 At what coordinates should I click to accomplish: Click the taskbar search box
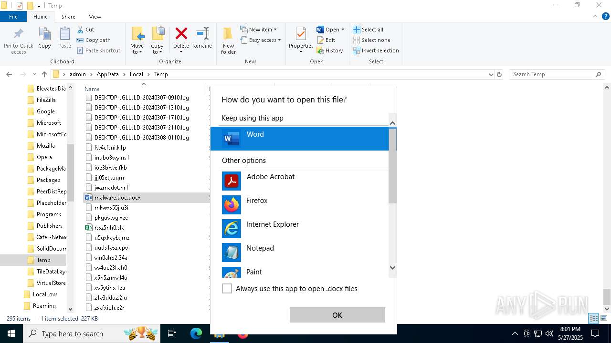tap(93, 333)
